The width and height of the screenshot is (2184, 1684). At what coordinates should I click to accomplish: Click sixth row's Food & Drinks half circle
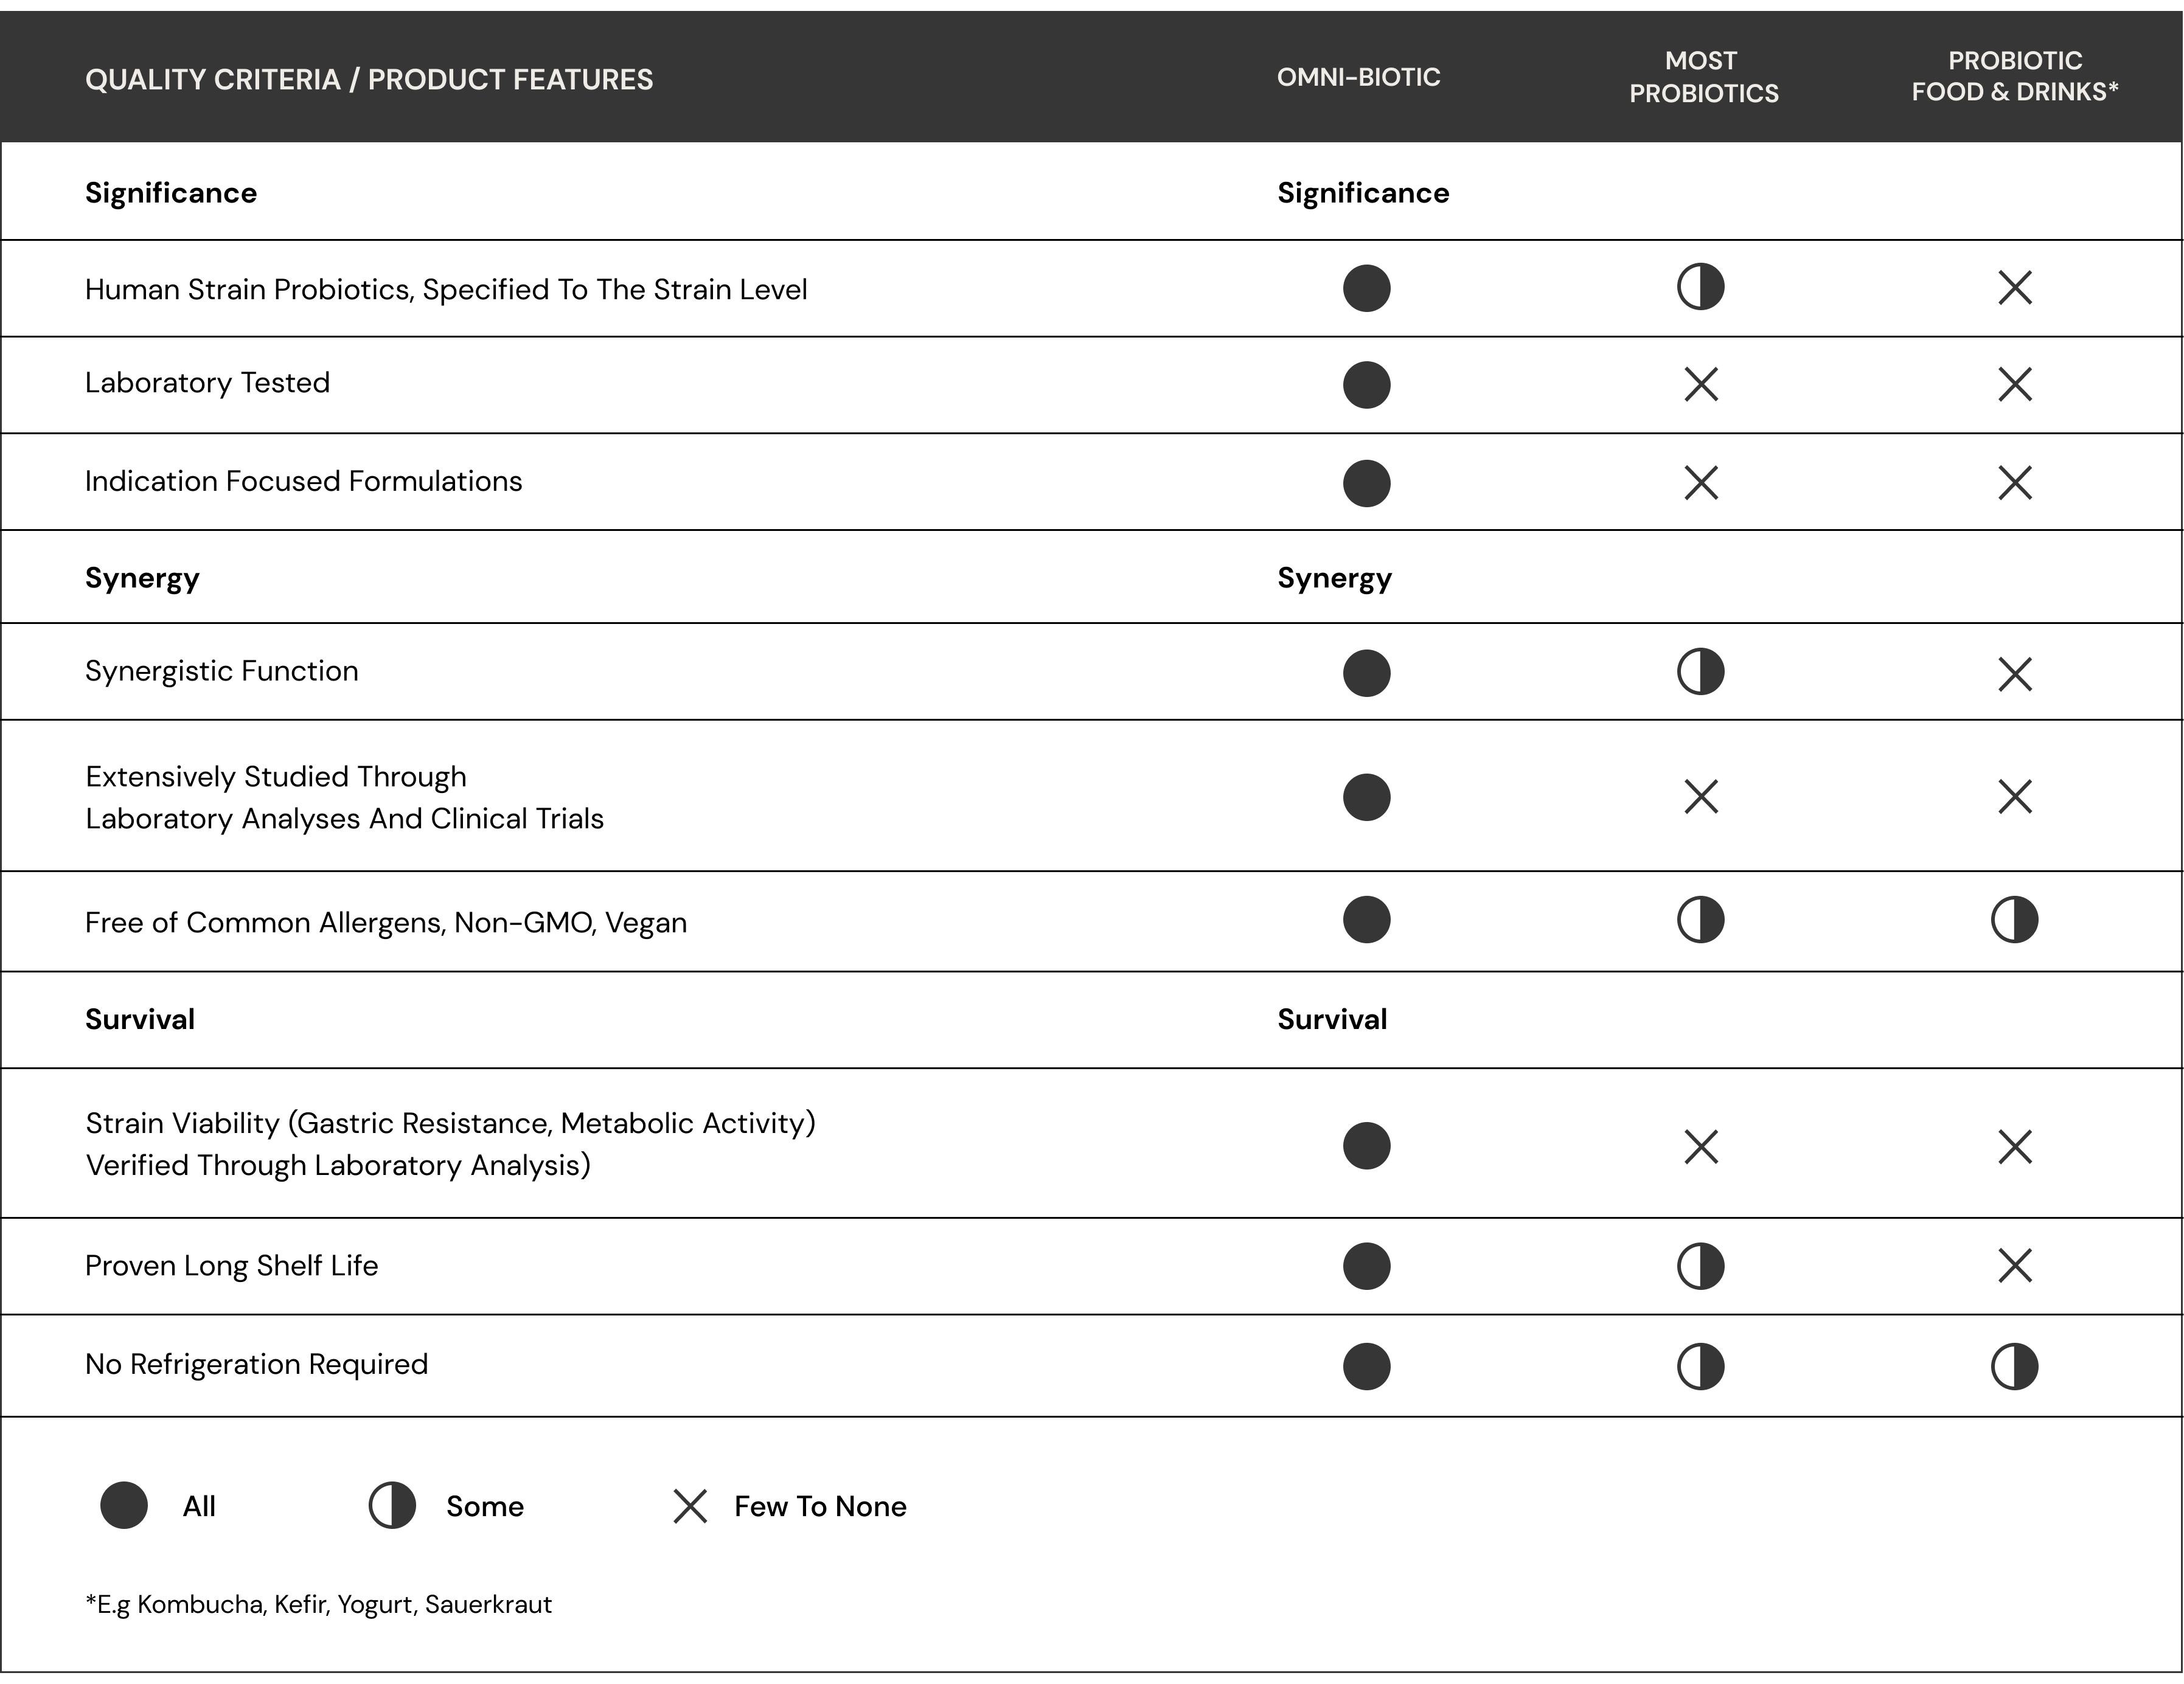click(2014, 920)
